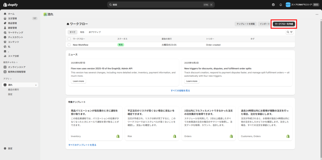
Task: Click the ワークフローを作成 button
Action: pos(284,24)
